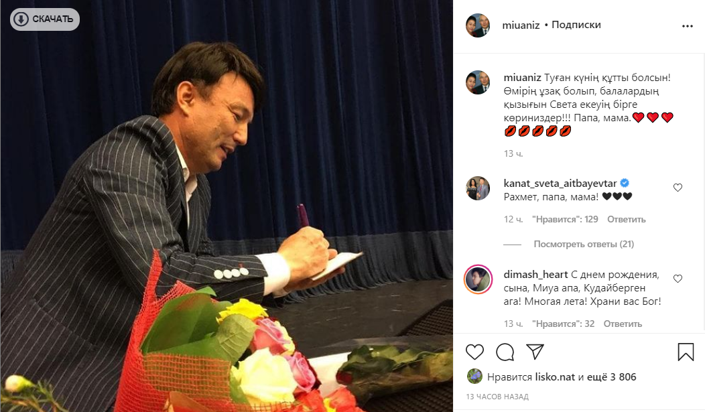Expand Посмотреть ответы (21) replies

(x=584, y=244)
